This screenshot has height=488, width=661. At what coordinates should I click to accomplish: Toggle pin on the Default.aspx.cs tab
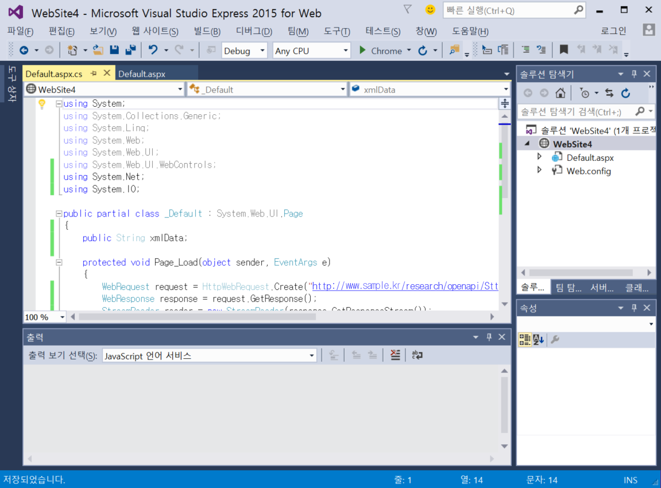94,73
